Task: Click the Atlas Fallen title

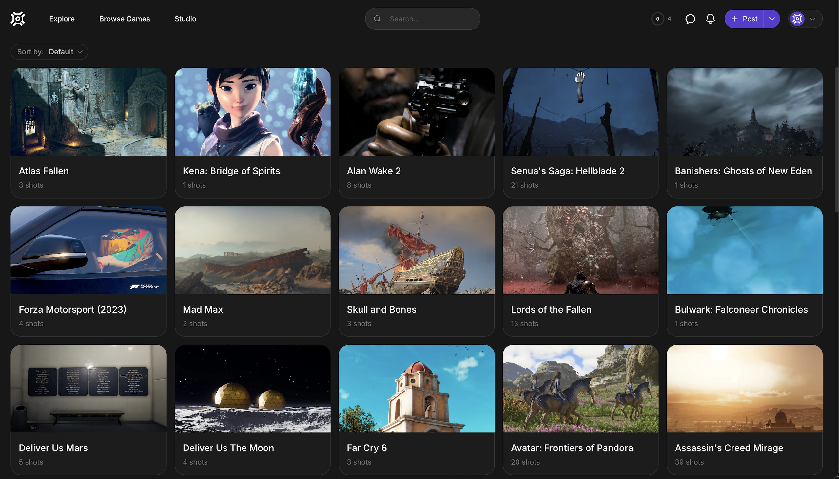Action: pyautogui.click(x=44, y=171)
